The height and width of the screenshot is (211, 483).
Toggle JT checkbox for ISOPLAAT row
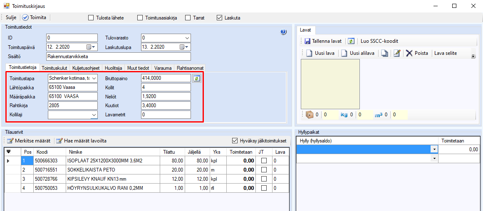pos(264,160)
